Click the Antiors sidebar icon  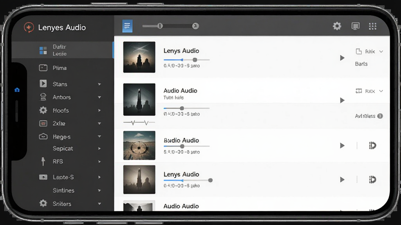pos(43,97)
